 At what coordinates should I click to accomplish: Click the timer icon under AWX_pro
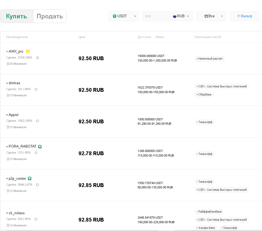[8, 64]
